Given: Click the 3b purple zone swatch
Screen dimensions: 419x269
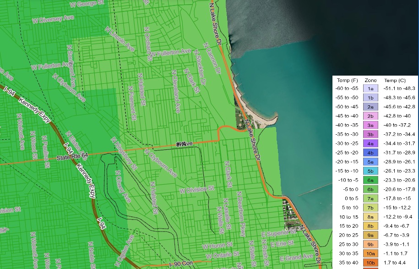Looking at the screenshot, I should point(370,134).
